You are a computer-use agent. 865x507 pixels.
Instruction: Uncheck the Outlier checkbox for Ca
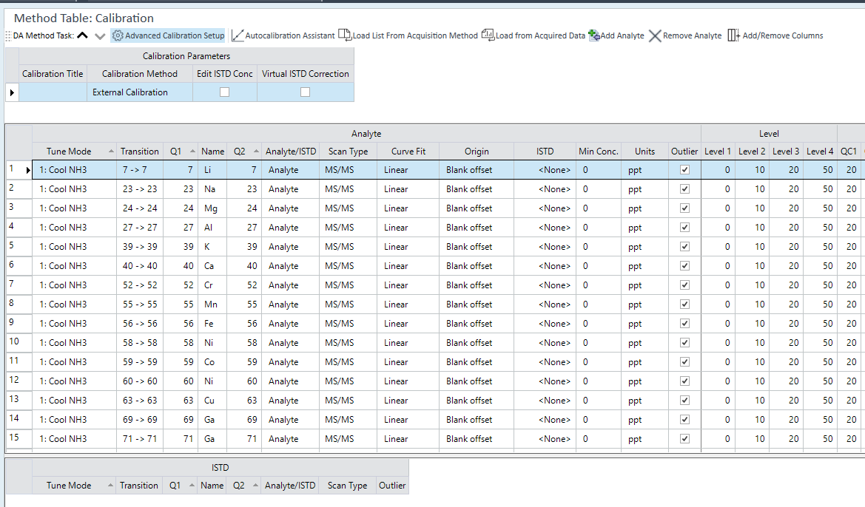(684, 265)
